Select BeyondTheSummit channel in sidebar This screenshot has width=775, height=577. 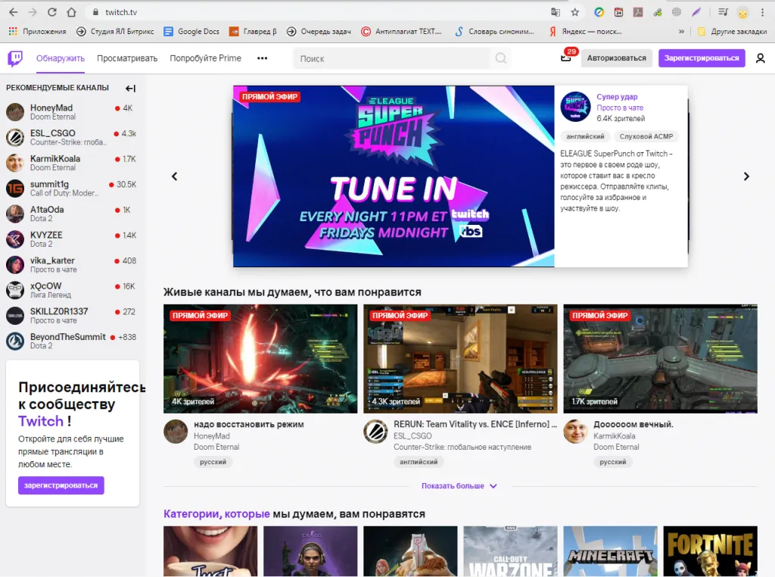pyautogui.click(x=71, y=342)
